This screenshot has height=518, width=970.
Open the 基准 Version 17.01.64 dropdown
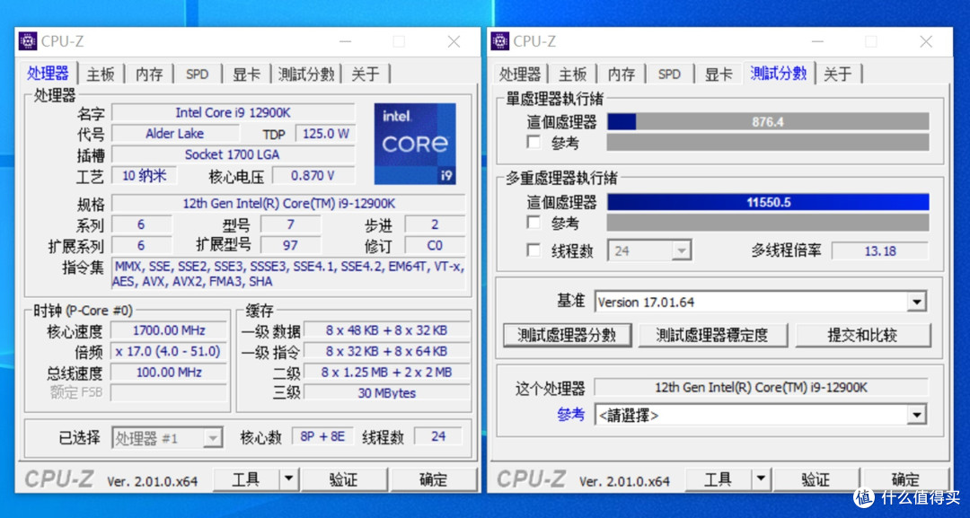pos(915,303)
